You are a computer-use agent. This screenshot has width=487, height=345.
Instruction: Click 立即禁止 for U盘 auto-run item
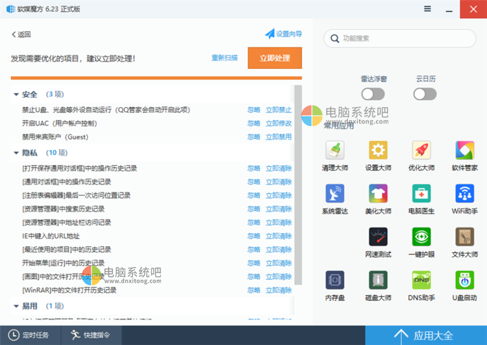click(279, 110)
